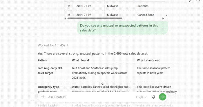Viewport: 203px width, 107px height.
Task: Click the Why it stands out header
Action: click(148, 60)
